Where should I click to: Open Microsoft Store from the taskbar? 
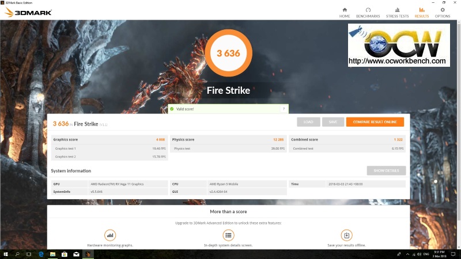click(x=65, y=254)
